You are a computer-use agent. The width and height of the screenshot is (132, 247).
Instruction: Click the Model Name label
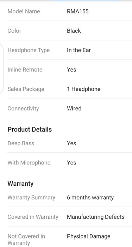[24, 11]
